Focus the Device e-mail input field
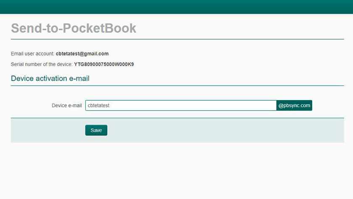The image size is (353, 199). [x=181, y=106]
